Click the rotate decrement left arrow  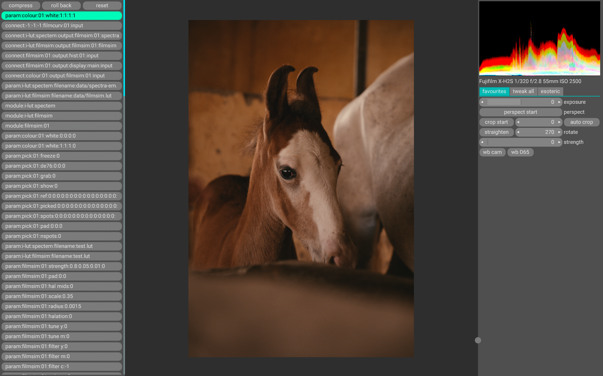pos(518,132)
